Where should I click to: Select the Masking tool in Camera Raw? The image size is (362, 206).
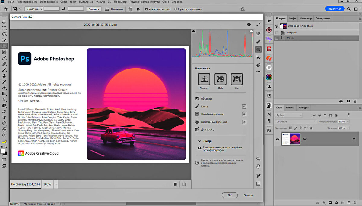[259, 49]
